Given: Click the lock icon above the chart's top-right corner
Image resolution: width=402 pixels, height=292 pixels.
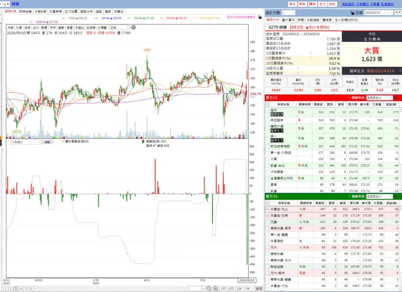Looking at the screenshot, I should coord(260,17).
